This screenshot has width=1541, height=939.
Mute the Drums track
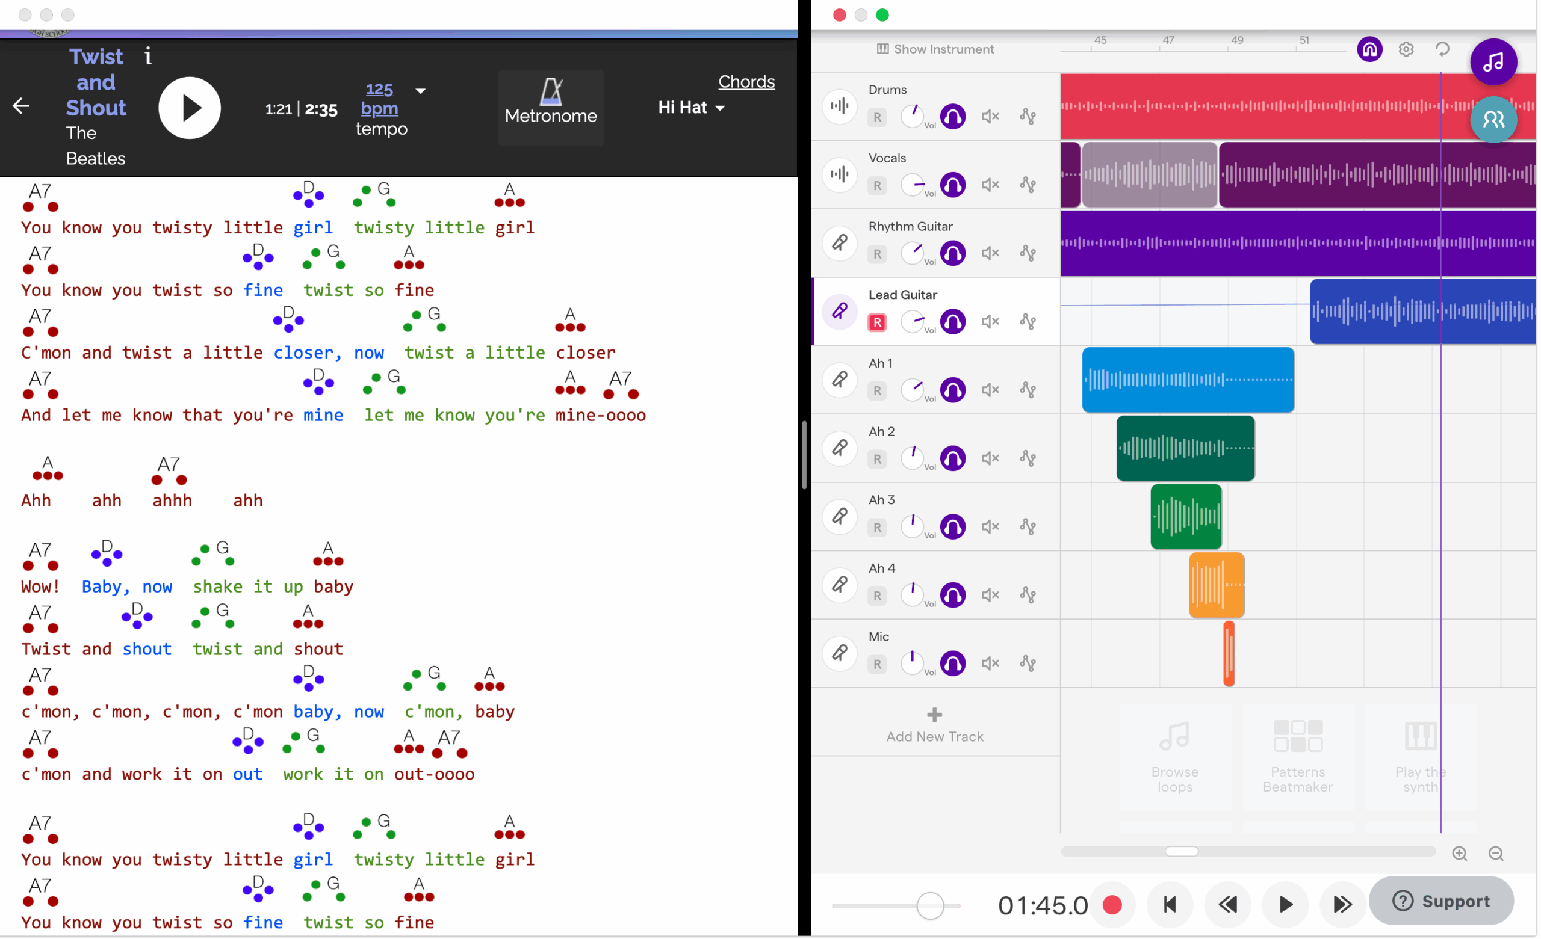click(x=990, y=116)
